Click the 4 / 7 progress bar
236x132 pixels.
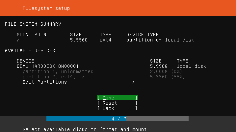coord(117,119)
